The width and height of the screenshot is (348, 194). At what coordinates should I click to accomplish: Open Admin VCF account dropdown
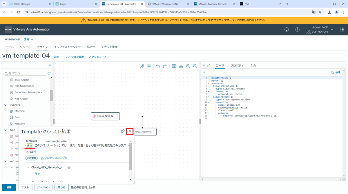320,29
